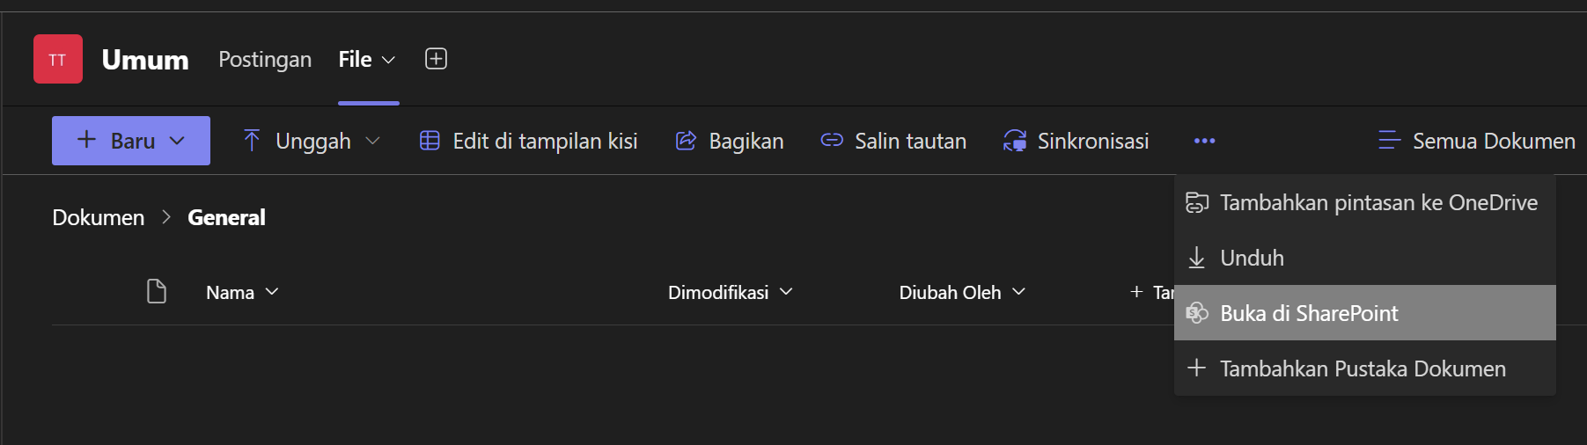Switch to the Postingan tab
Image resolution: width=1587 pixels, height=445 pixels.
click(265, 59)
